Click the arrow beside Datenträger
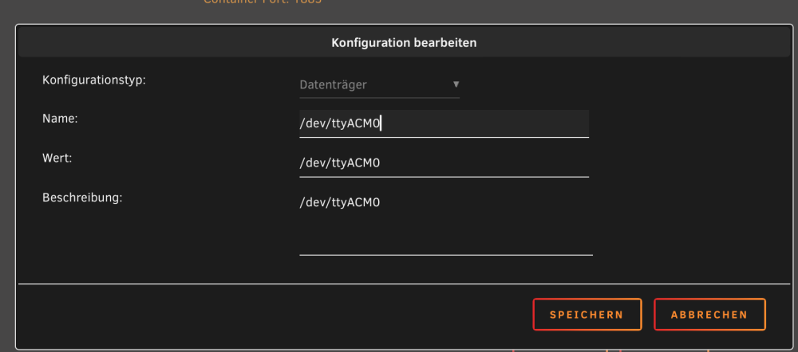Screen dimensions: 798x352 pyautogui.click(x=456, y=84)
